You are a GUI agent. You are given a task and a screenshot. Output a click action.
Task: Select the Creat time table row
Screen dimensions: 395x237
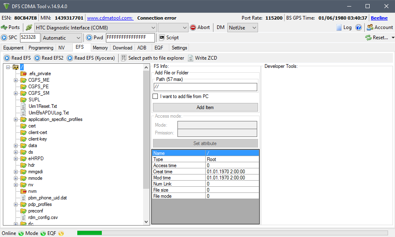click(205, 172)
